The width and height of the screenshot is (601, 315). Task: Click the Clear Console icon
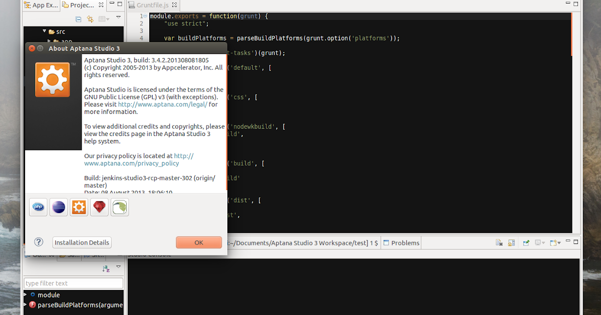point(499,243)
